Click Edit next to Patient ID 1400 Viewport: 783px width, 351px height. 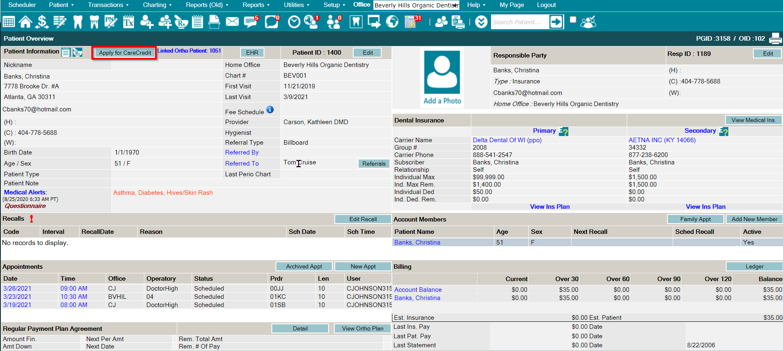[x=368, y=53]
